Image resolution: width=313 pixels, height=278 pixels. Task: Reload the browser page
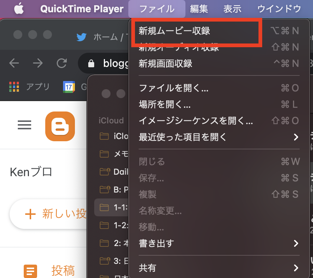62,63
